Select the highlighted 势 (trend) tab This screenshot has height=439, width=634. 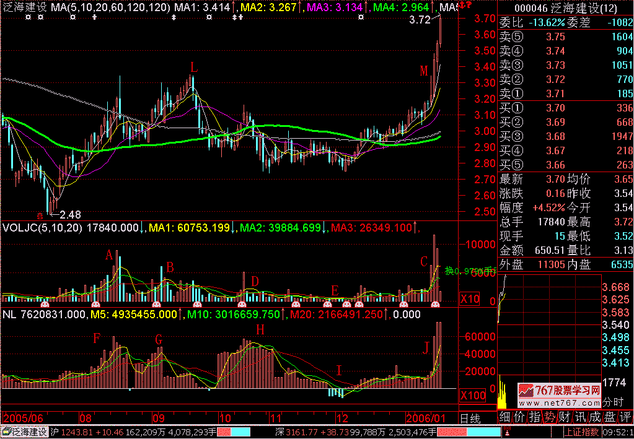549,417
